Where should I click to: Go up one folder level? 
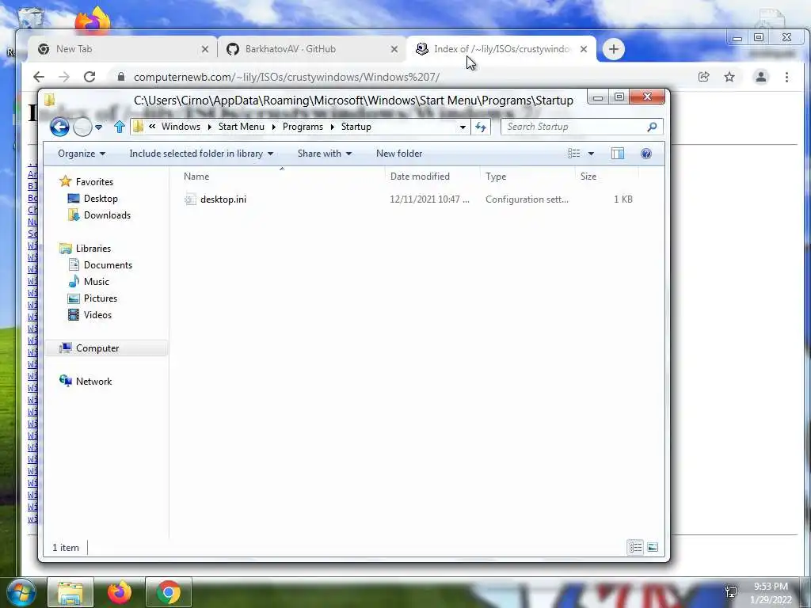(x=120, y=127)
